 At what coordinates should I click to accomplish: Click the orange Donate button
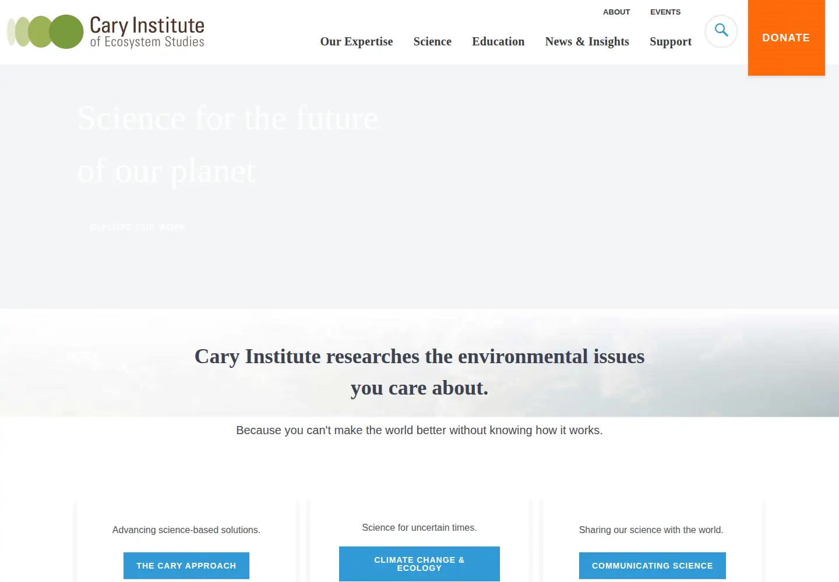[x=786, y=38]
